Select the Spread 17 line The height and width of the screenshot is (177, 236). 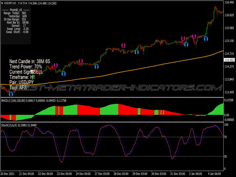(19, 26)
